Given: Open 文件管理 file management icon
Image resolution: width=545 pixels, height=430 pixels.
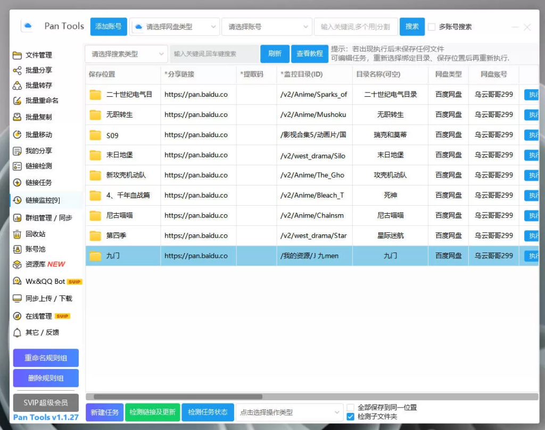Looking at the screenshot, I should (x=17, y=55).
